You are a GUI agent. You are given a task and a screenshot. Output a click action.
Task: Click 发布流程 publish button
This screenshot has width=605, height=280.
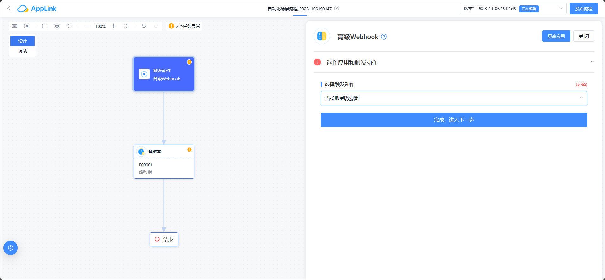[x=583, y=9]
